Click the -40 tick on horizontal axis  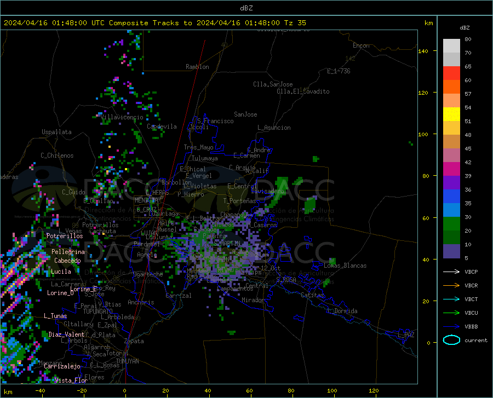click(x=40, y=390)
